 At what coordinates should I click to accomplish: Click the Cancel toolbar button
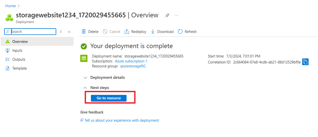pyautogui.click(x=111, y=31)
